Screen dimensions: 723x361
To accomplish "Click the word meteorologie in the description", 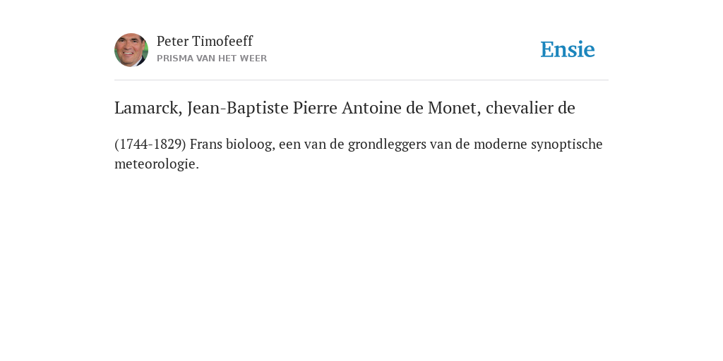I will tap(157, 164).
